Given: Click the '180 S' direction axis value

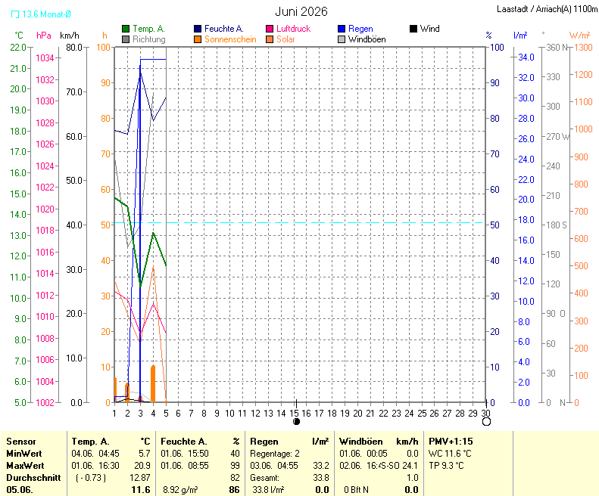Looking at the screenshot, I should pos(556,225).
